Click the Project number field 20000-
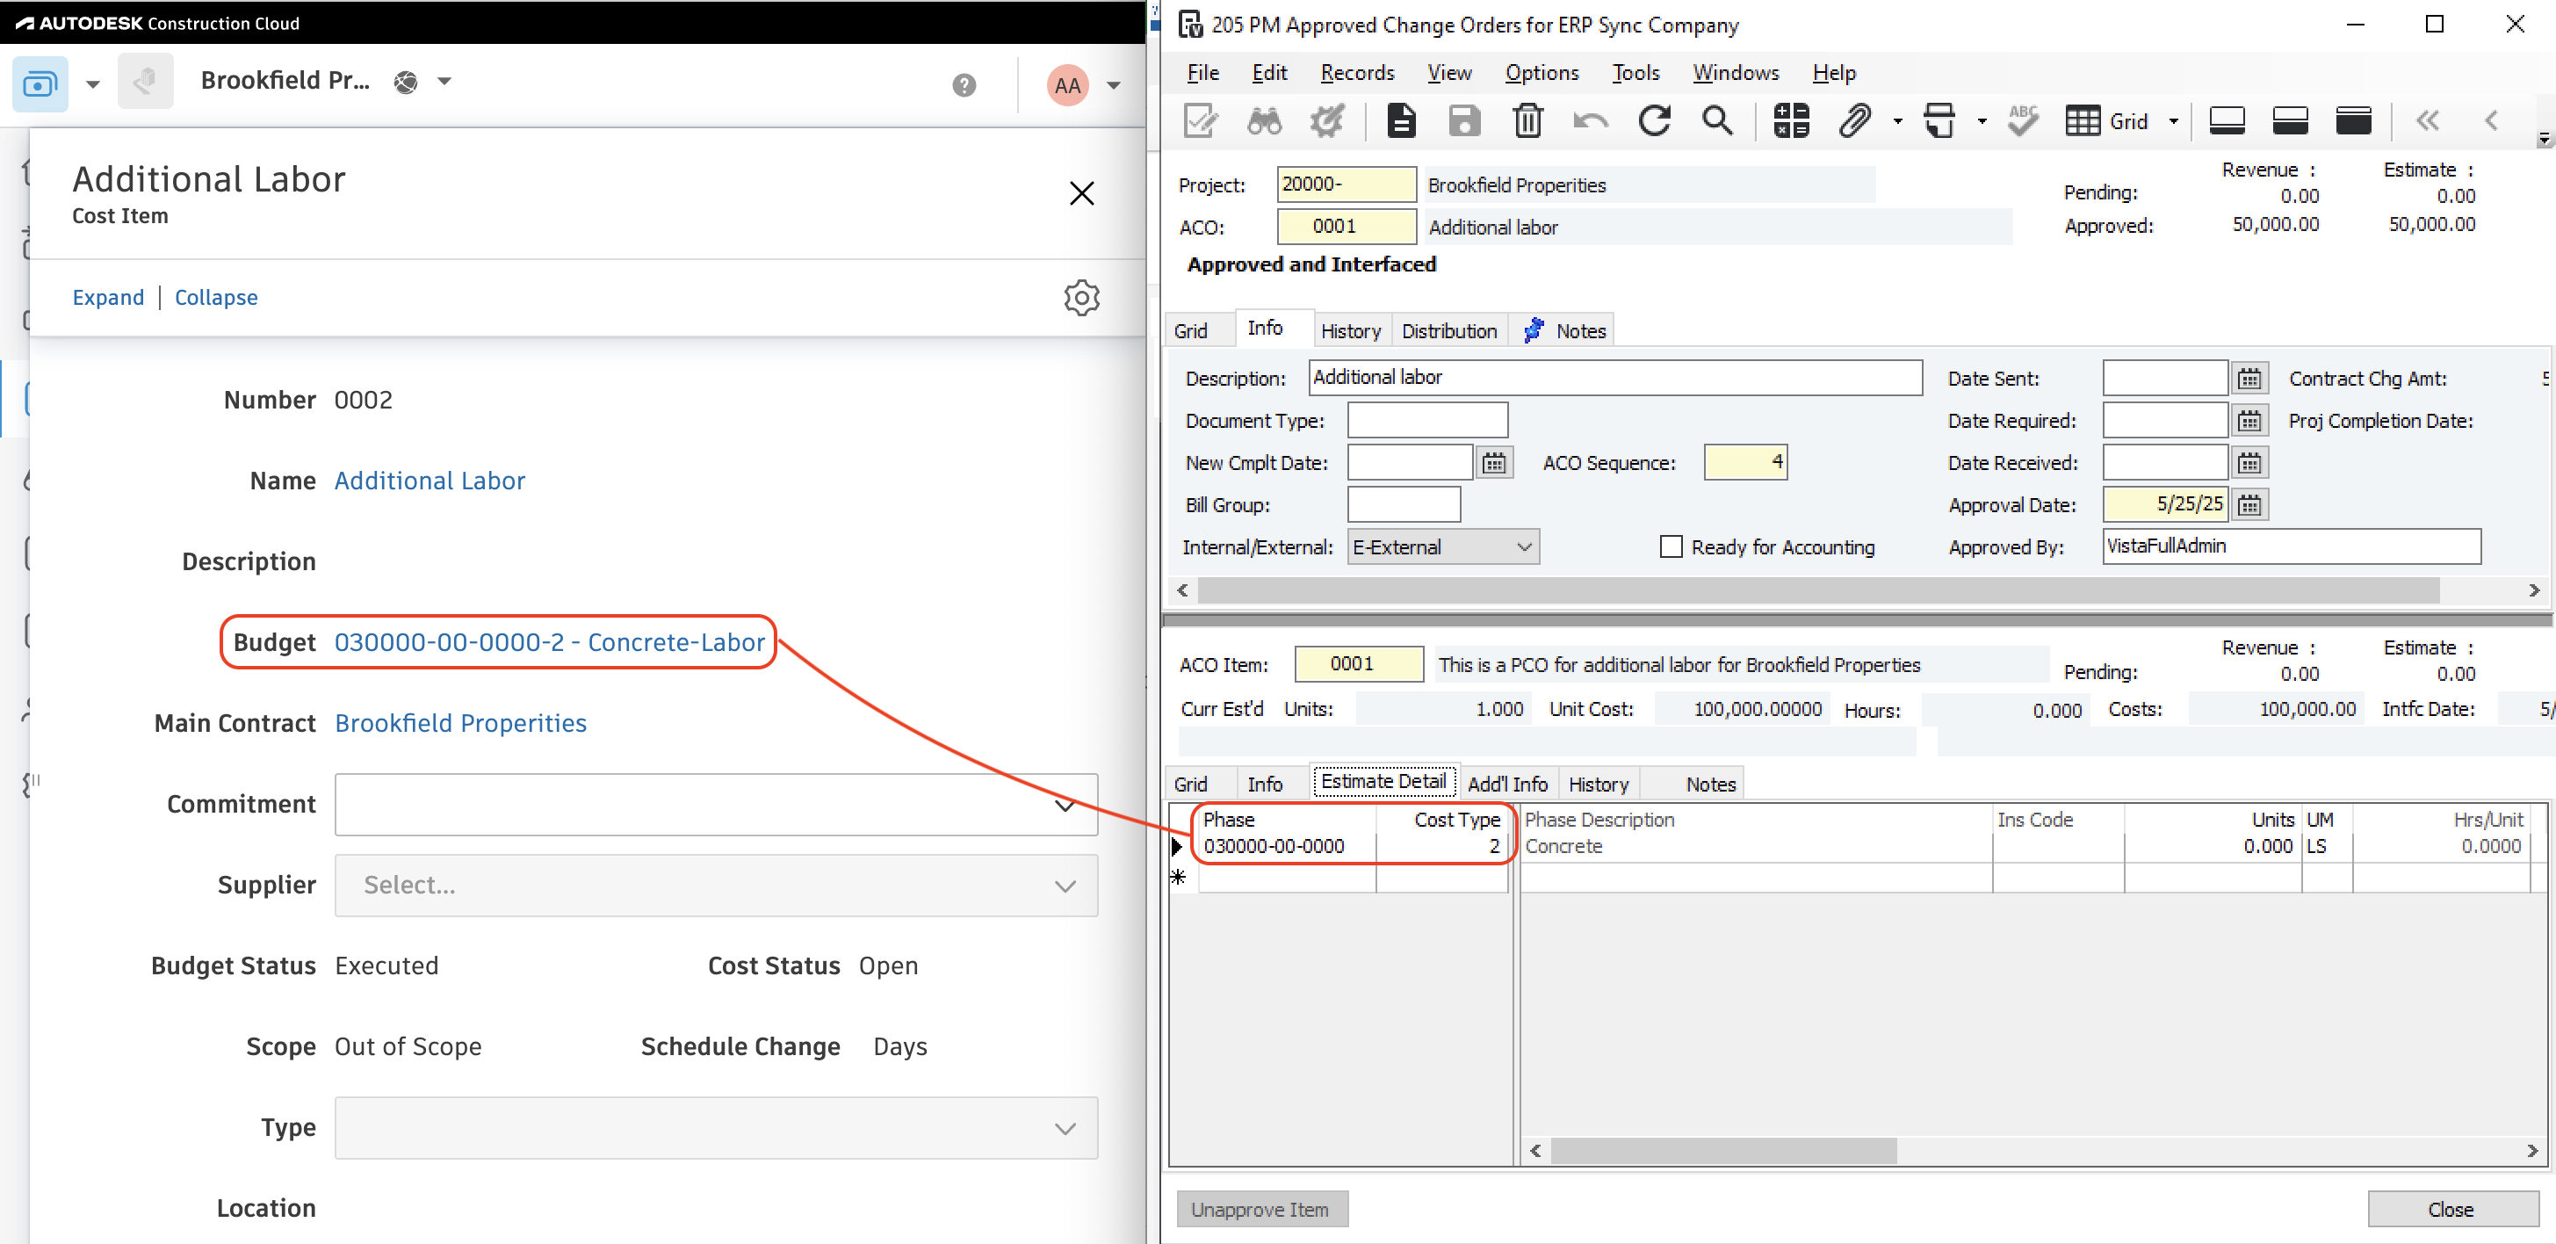The width and height of the screenshot is (2556, 1244). coord(1346,184)
